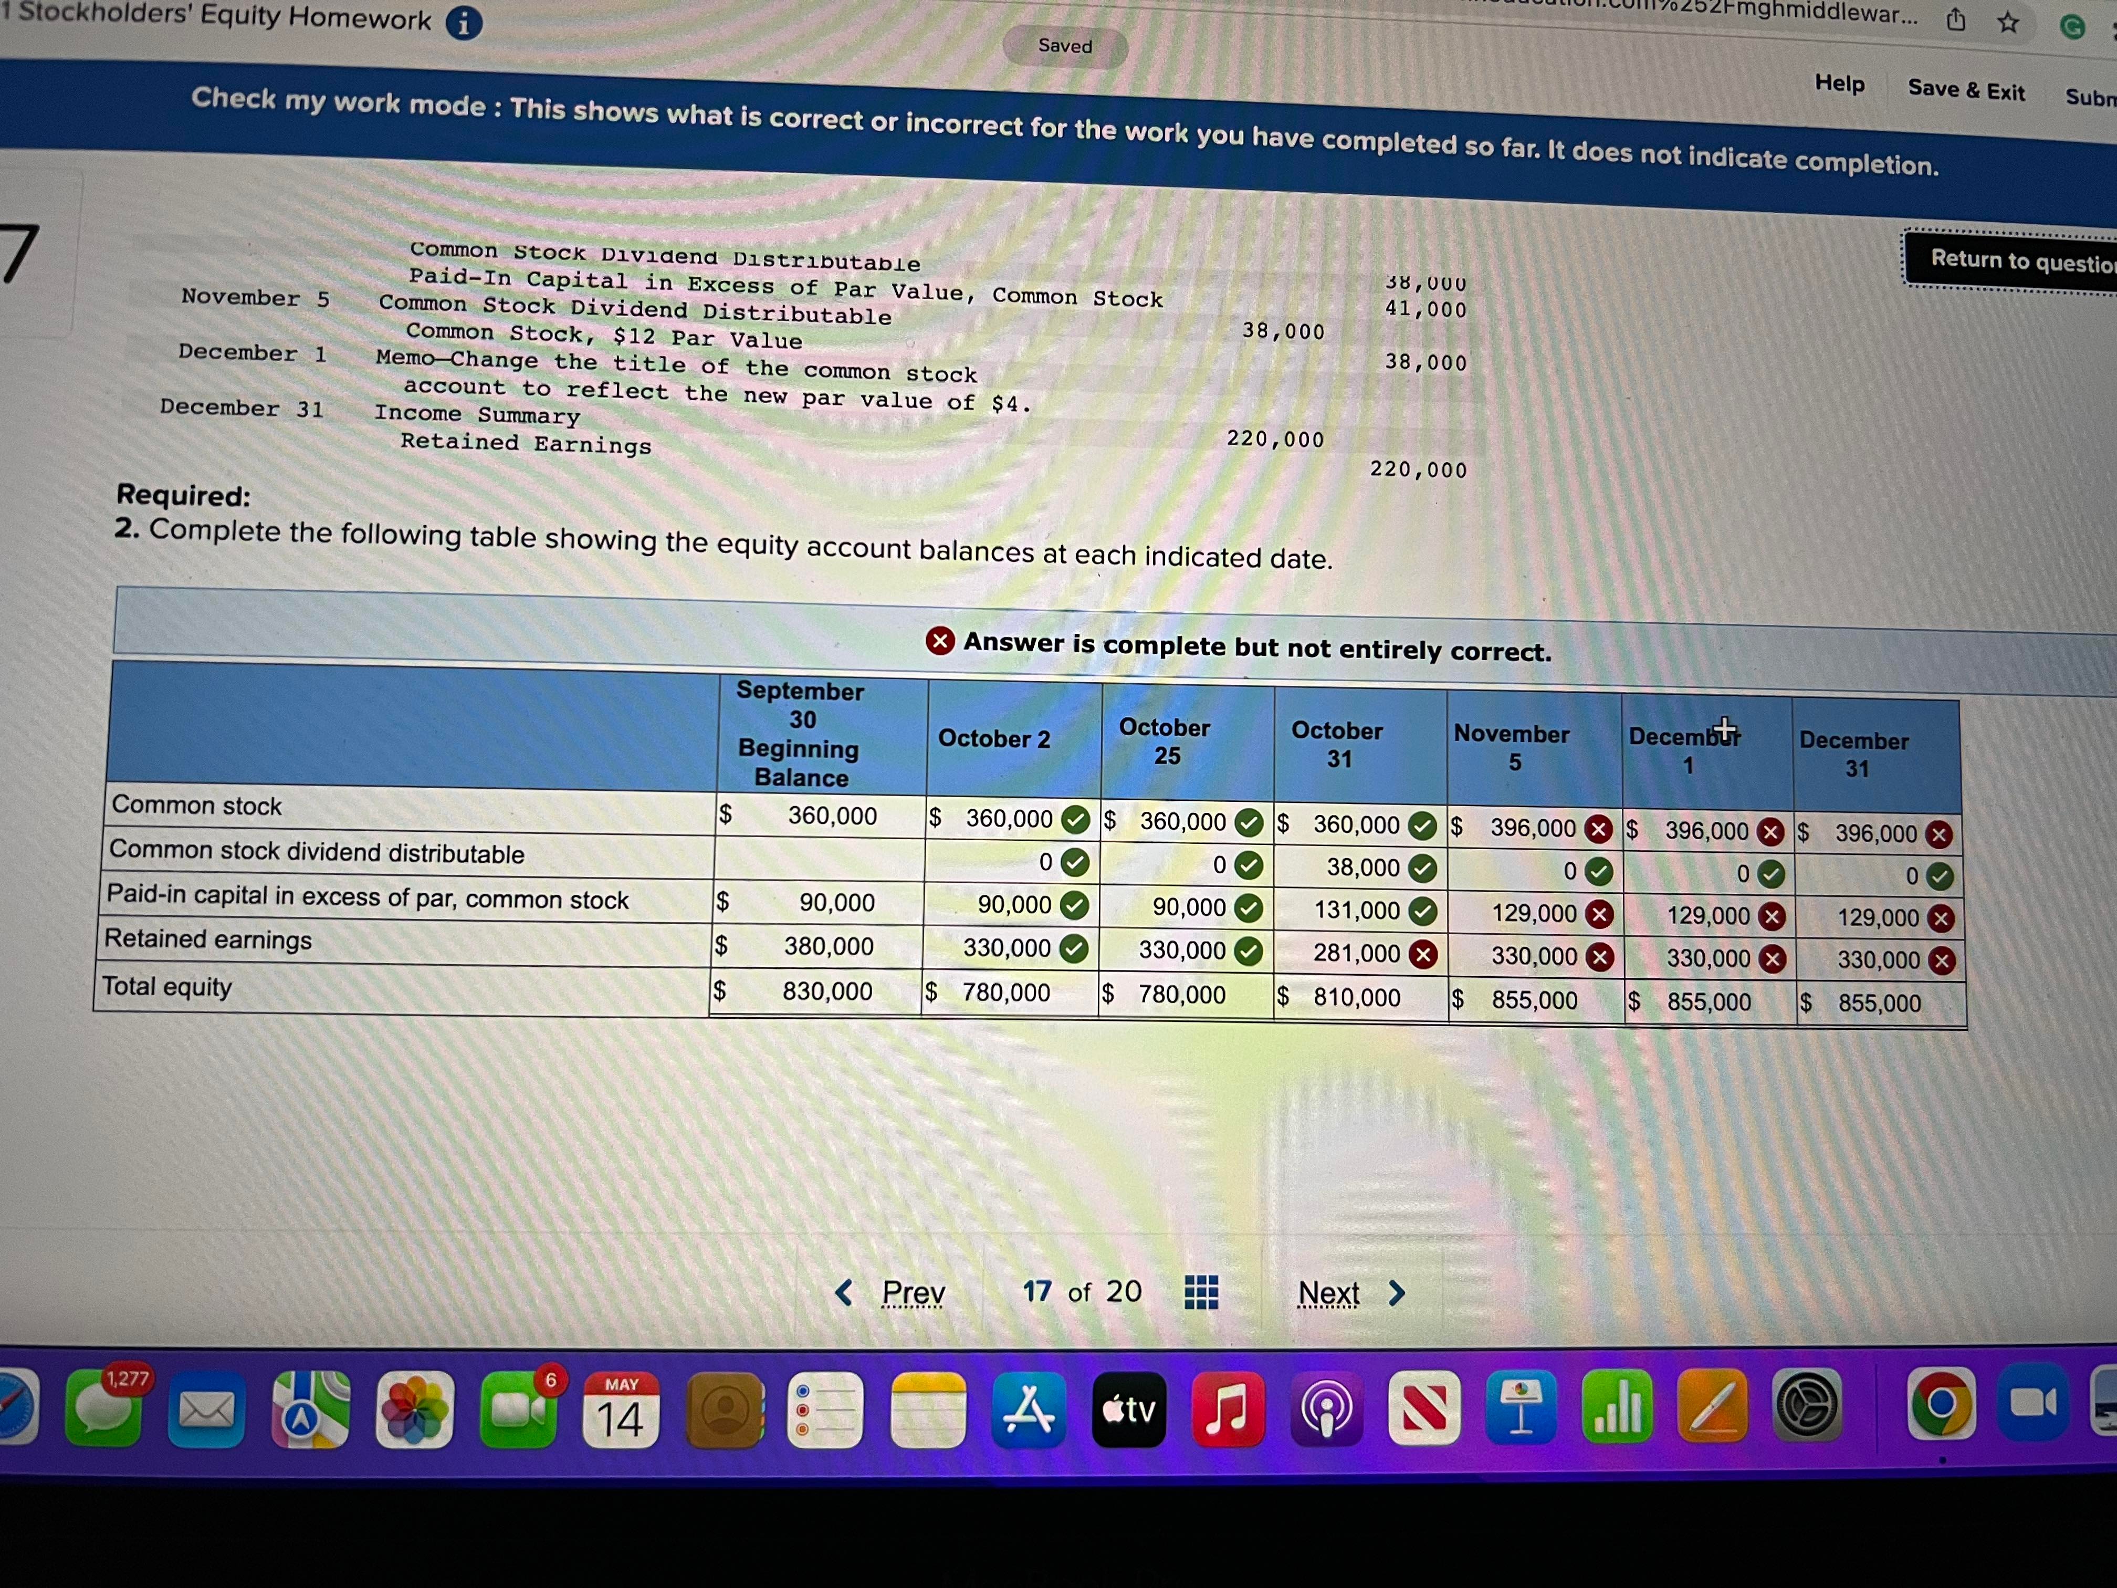Open Reminders from the dock
The width and height of the screenshot is (2117, 1588).
(826, 1411)
